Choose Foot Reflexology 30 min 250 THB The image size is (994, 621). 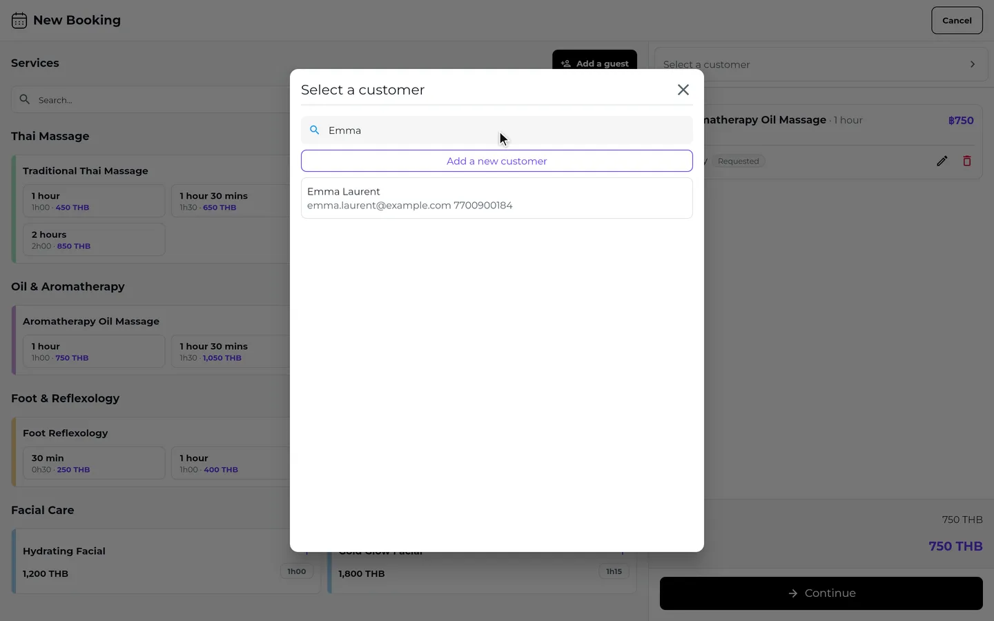click(x=94, y=463)
